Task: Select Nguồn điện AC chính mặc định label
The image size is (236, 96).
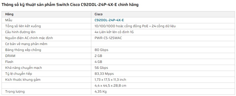Action: pos(29,38)
